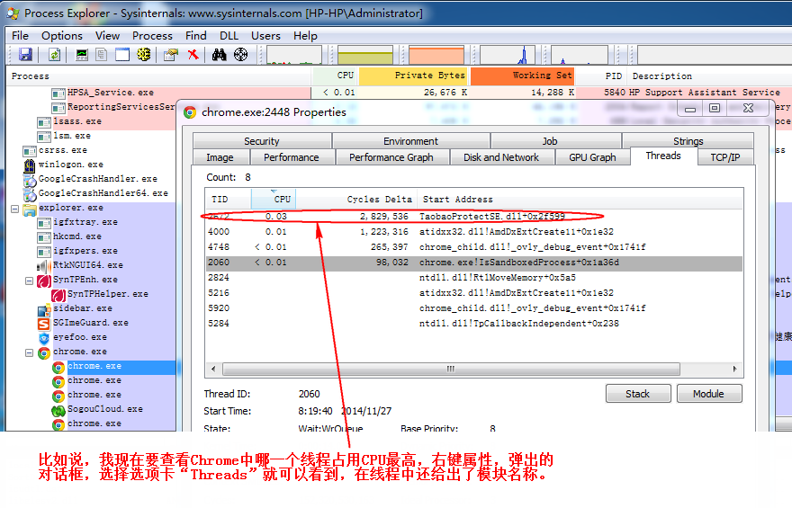792x508 pixels.
Task: Open the View menu
Action: click(x=107, y=36)
